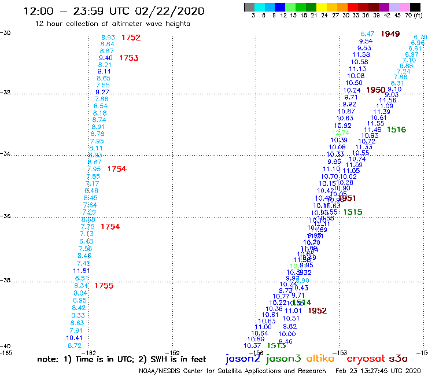Click the -32 latitude axis label
The width and height of the screenshot is (428, 376).
point(5,93)
